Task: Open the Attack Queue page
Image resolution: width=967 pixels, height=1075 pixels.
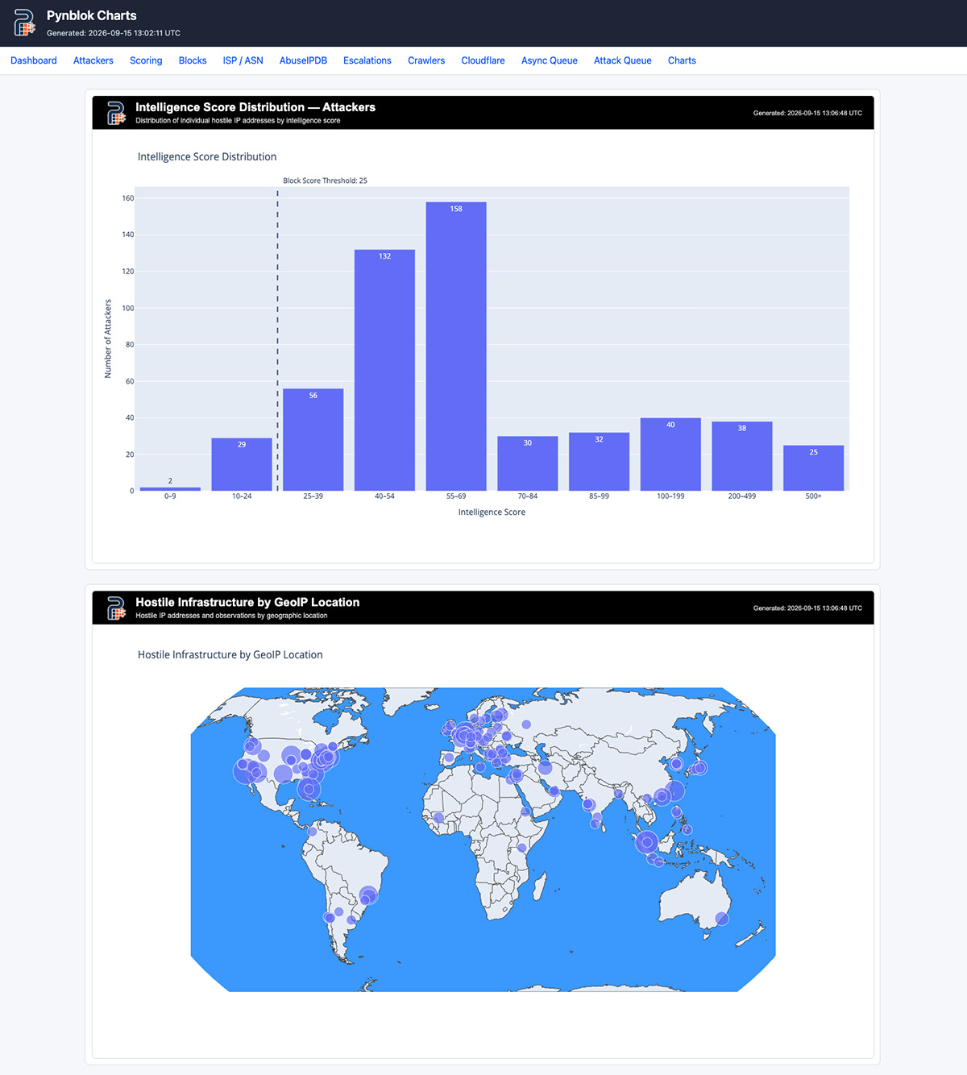Action: 623,60
